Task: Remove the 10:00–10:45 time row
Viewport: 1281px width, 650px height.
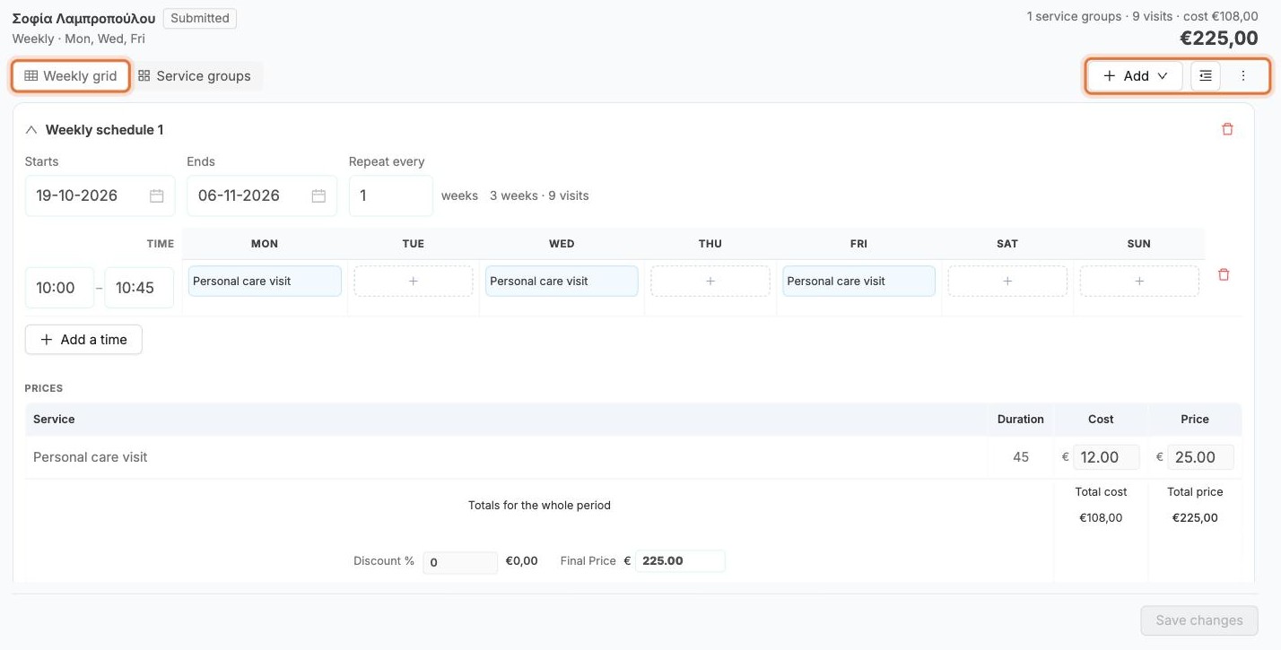Action: 1224,275
